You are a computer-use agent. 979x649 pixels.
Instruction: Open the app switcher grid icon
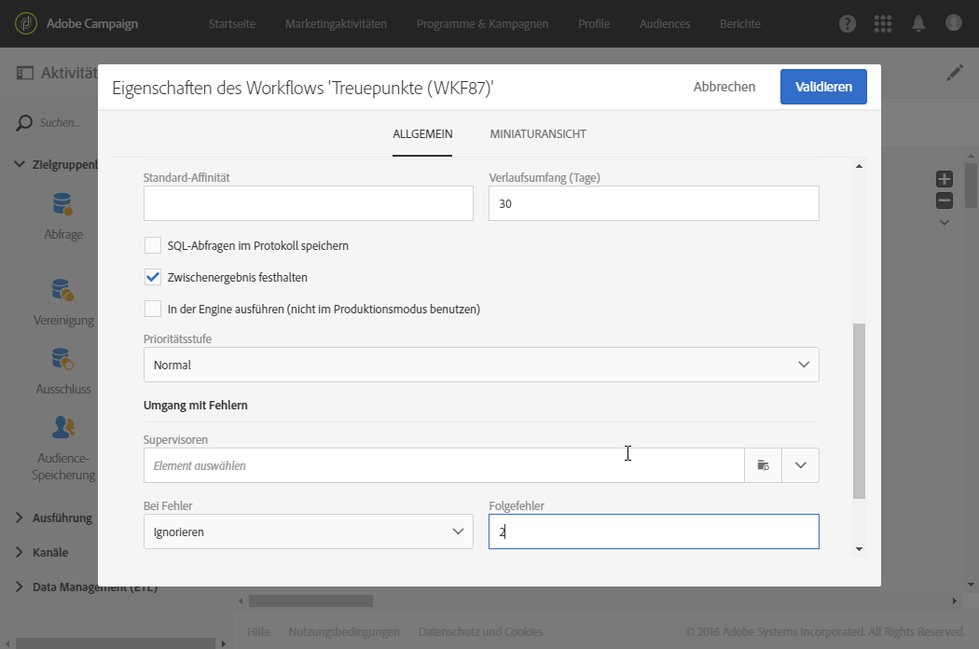coord(882,24)
